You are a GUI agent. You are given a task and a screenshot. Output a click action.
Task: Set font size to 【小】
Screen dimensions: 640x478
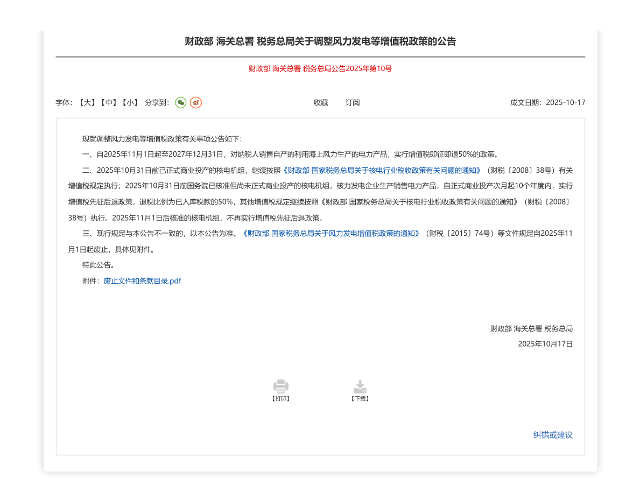click(130, 102)
